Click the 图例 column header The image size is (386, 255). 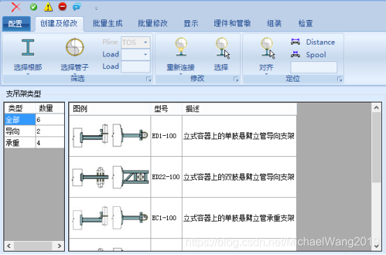click(110, 109)
